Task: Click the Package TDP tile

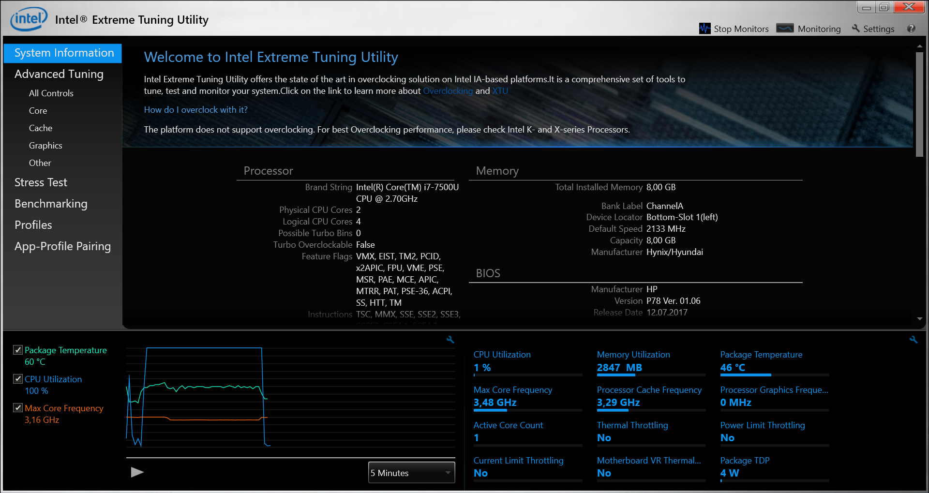Action: pos(775,469)
